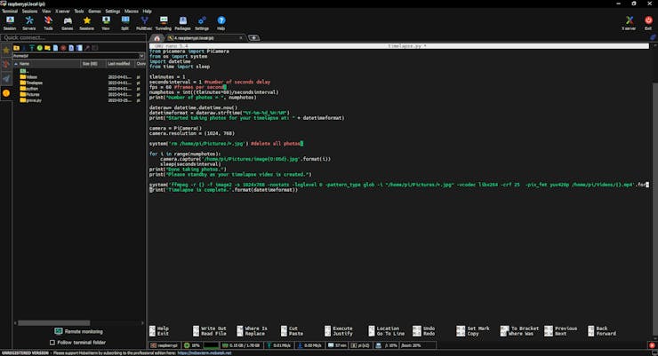Click the Session icon in the toolbar
The image size is (658, 356).
pos(10,21)
